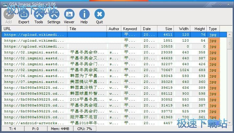Select title 韩国真没钱了...
This screenshot has width=234, height=133.
87,87
